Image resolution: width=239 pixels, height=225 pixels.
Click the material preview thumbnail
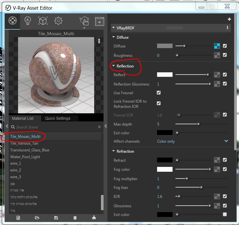[x=56, y=75]
